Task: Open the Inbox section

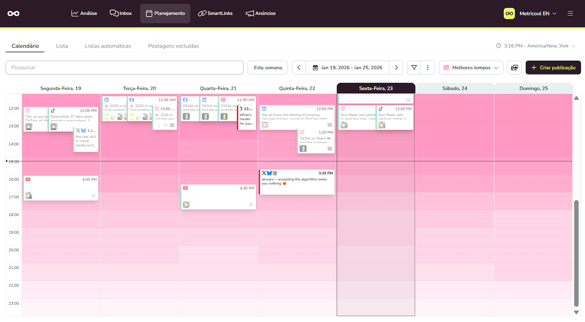Action: click(x=121, y=13)
